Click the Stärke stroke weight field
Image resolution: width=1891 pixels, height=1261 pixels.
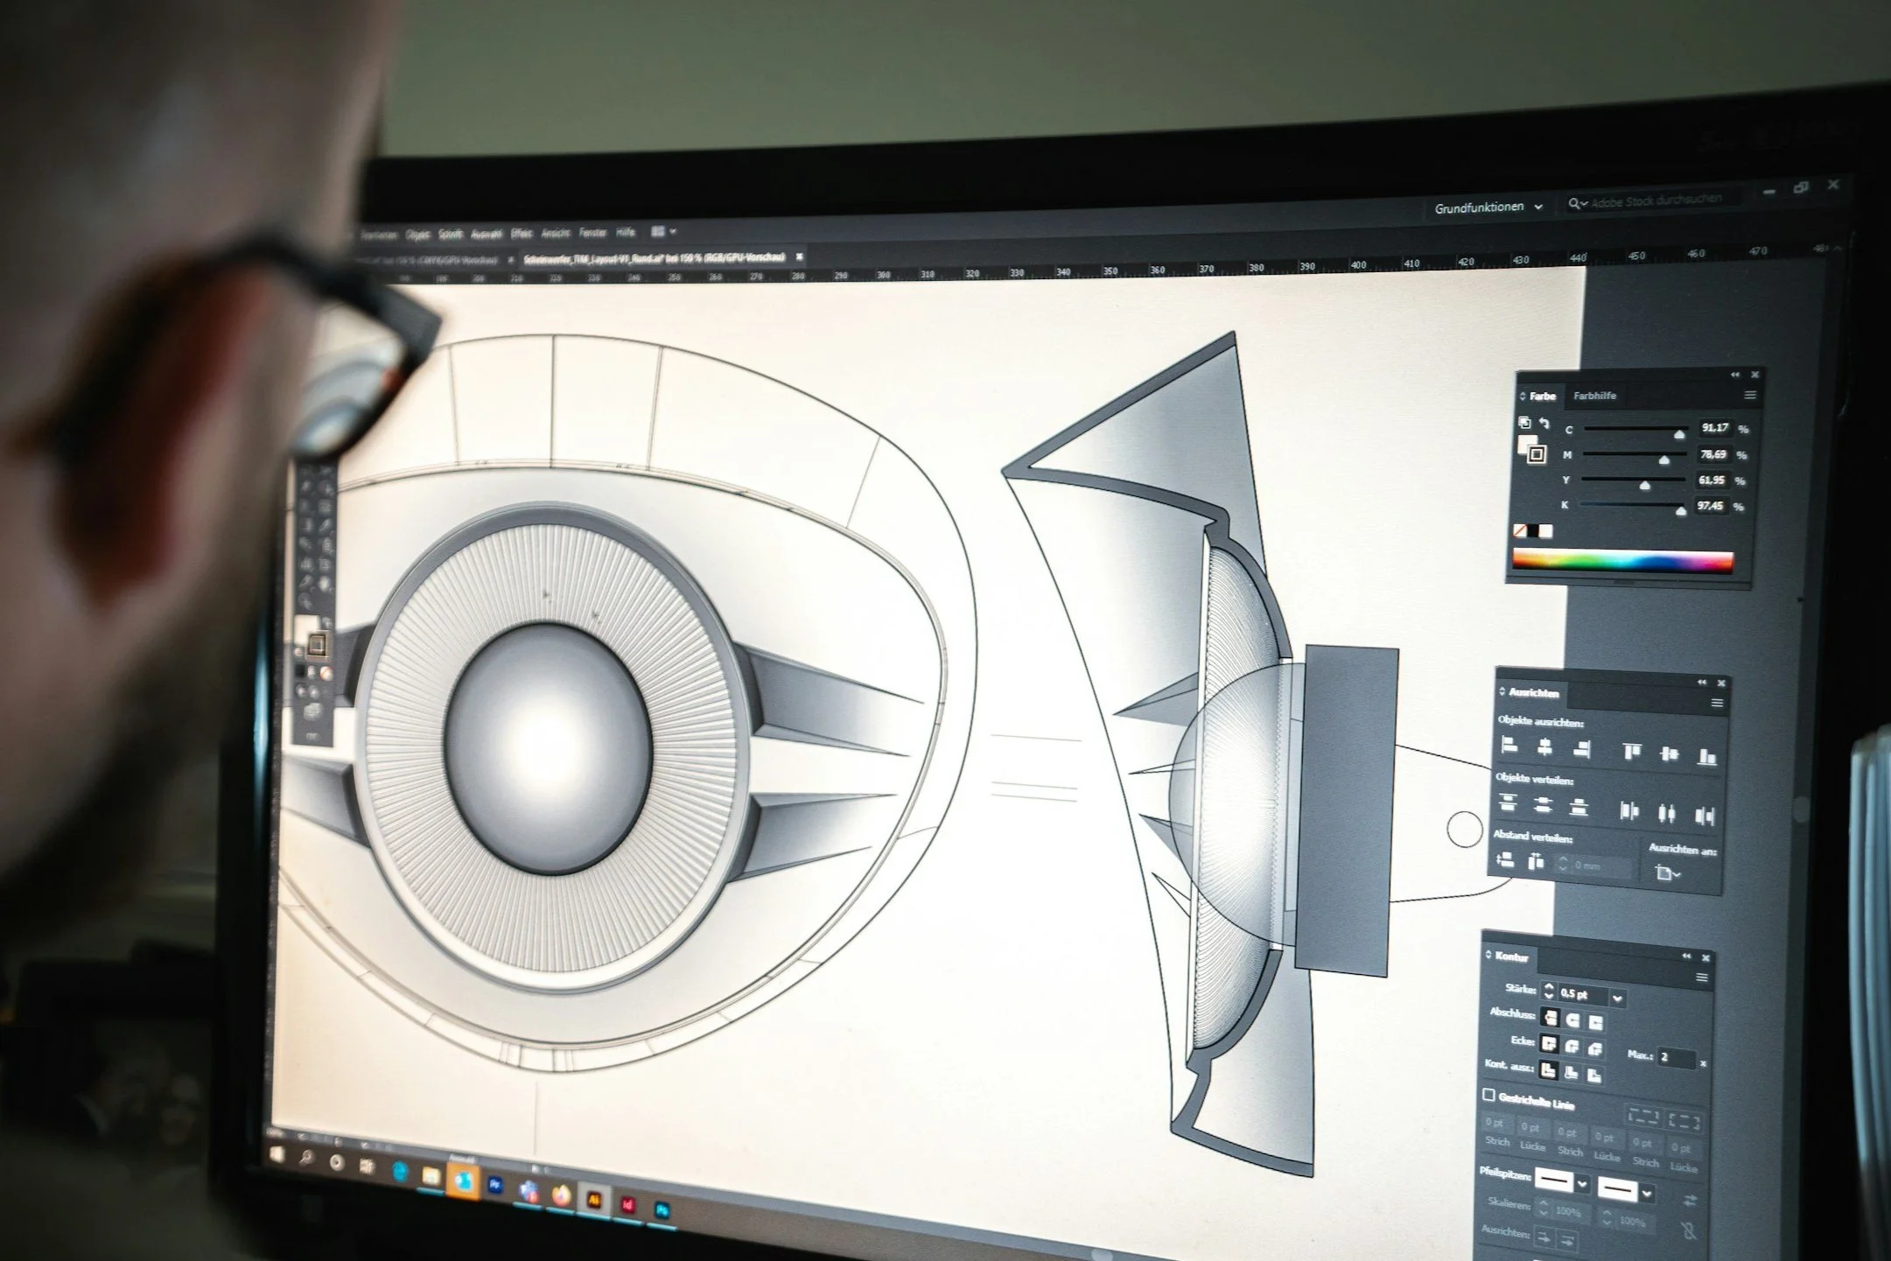pyautogui.click(x=1583, y=995)
